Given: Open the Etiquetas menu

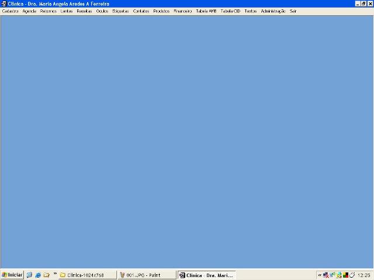Looking at the screenshot, I should [120, 11].
